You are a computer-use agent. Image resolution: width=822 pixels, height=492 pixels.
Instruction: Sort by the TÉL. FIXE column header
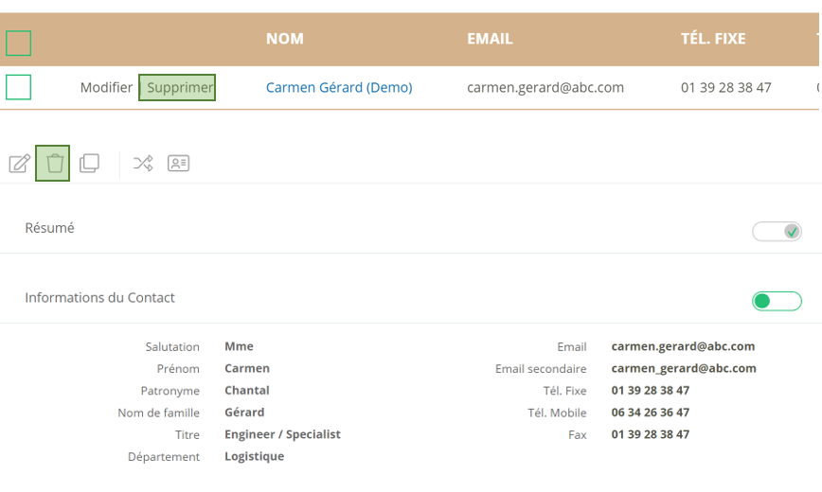pyautogui.click(x=713, y=39)
